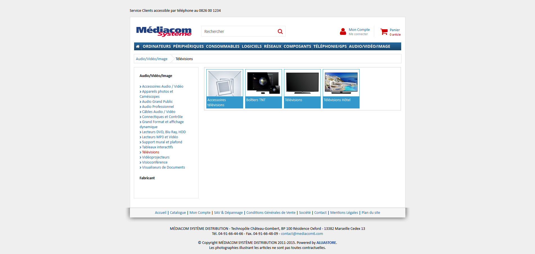Click the ALLIASTORE link
535x254 pixels.
(x=326, y=242)
